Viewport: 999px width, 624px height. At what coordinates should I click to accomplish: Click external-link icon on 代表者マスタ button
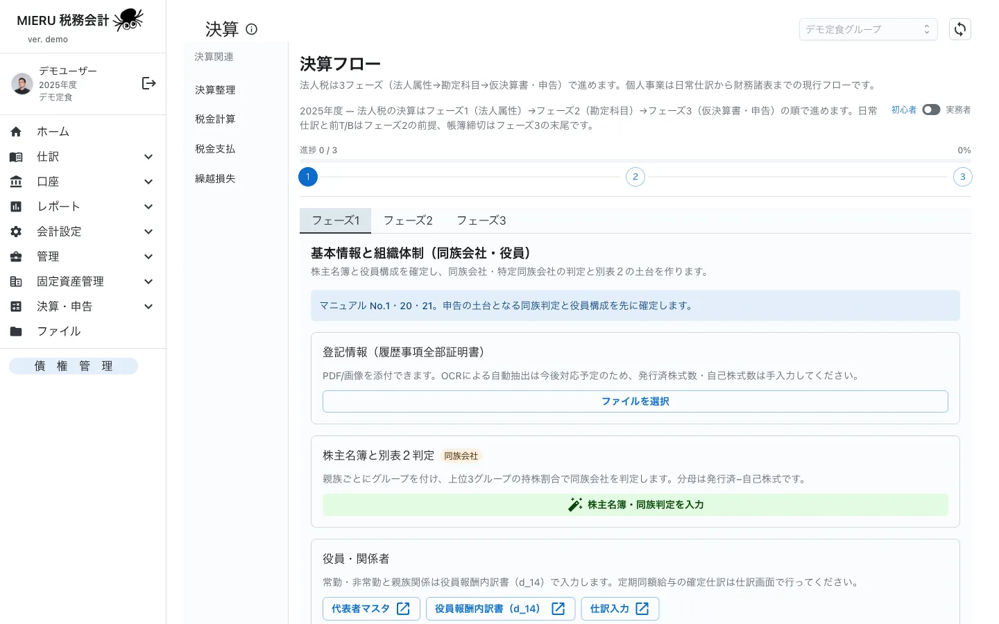(403, 609)
